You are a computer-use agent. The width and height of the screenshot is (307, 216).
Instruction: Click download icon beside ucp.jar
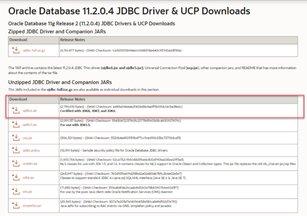16,138
